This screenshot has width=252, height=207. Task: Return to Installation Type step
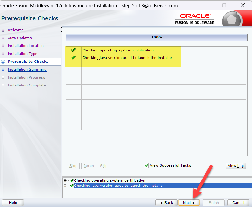22,54
